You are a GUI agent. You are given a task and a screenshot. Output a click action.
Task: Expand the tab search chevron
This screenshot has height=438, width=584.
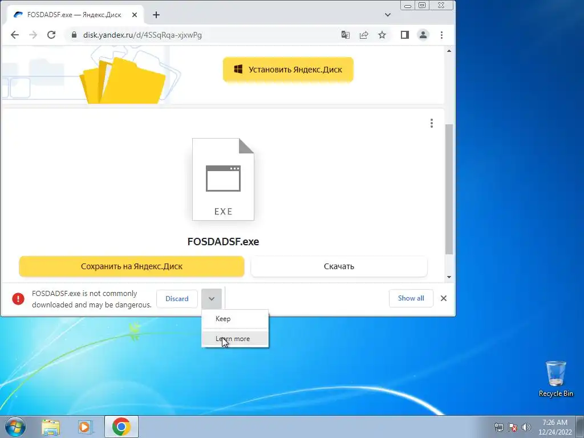(388, 15)
